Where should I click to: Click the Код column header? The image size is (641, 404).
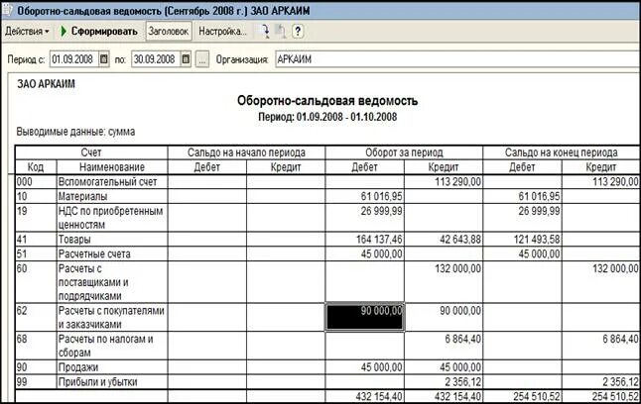36,167
